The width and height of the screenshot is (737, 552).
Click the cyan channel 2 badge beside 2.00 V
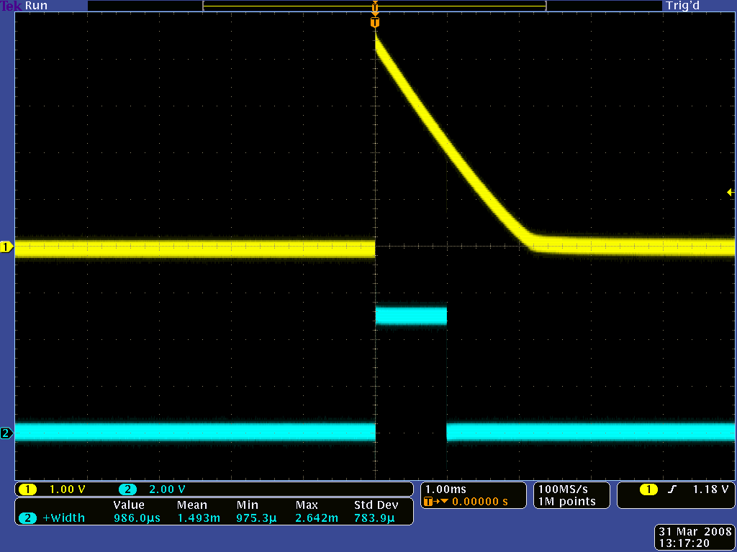coord(127,489)
